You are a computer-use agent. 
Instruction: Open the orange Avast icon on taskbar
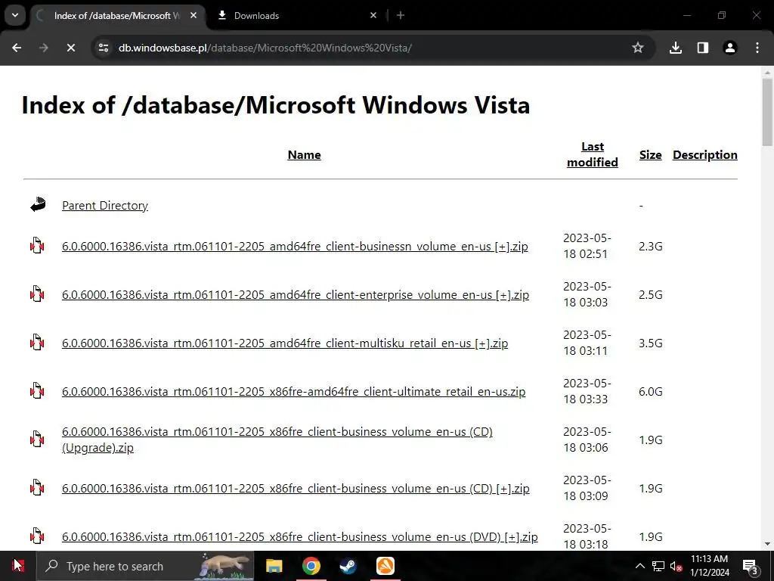tap(385, 566)
